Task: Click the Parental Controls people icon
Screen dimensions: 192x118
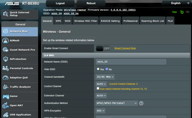Action: tap(5, 68)
